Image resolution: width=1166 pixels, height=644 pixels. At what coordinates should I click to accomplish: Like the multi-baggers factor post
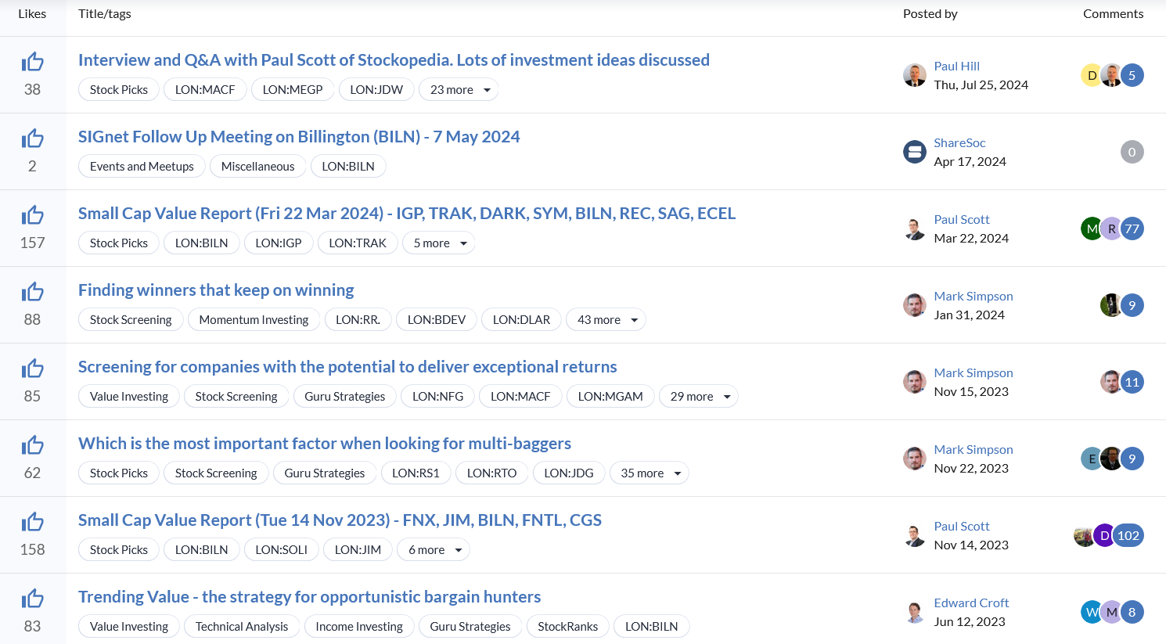pos(32,445)
